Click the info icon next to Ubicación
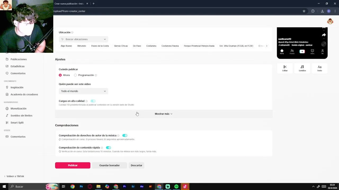The height and width of the screenshot is (190, 339). tap(72, 32)
